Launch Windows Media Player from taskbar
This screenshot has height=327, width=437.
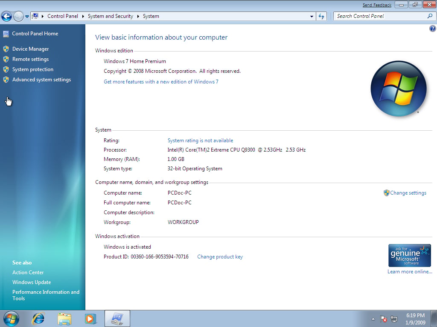(90, 318)
